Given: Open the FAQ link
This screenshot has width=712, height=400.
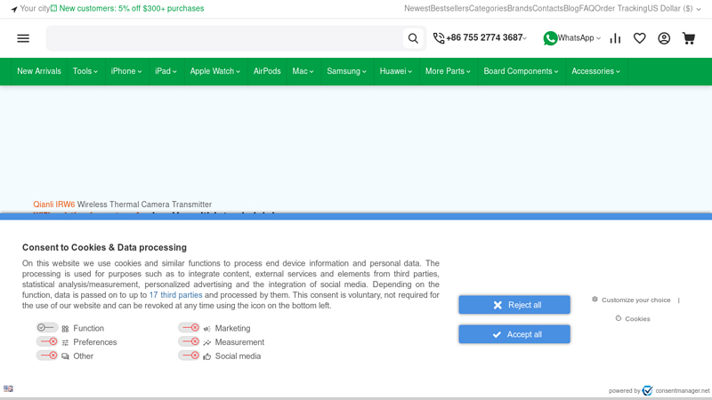Looking at the screenshot, I should point(587,9).
